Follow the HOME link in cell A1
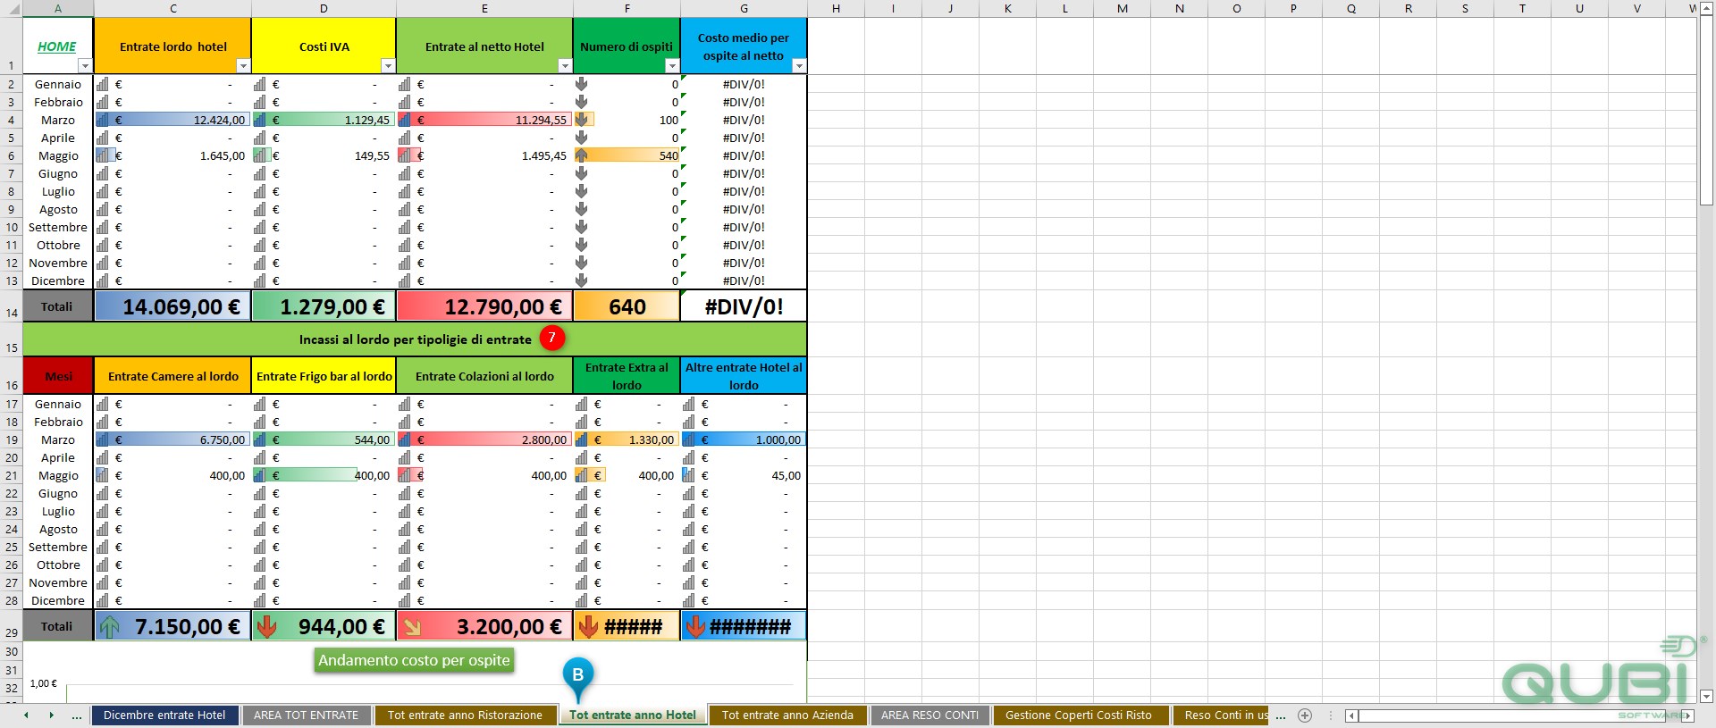The width and height of the screenshot is (1716, 728). pos(57,46)
